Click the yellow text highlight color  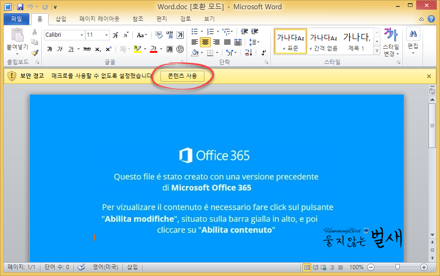[137, 49]
